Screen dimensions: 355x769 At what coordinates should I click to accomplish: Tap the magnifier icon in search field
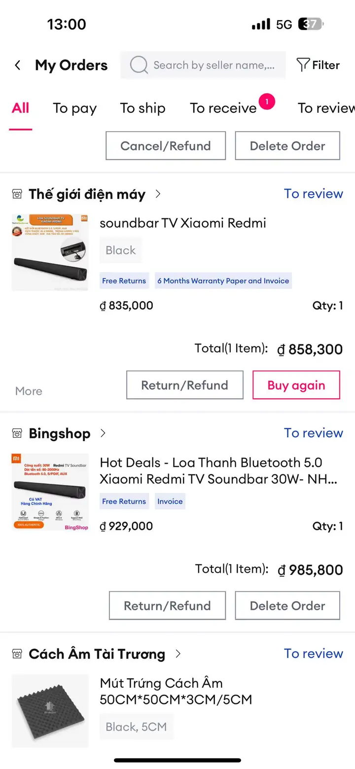(139, 65)
